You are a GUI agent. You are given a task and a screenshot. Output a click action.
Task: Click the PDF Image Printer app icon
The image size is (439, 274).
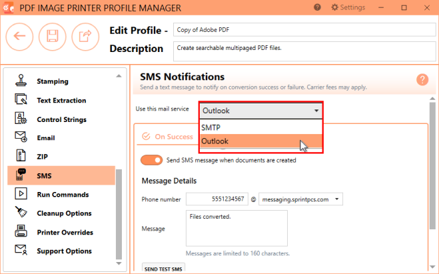click(8, 7)
